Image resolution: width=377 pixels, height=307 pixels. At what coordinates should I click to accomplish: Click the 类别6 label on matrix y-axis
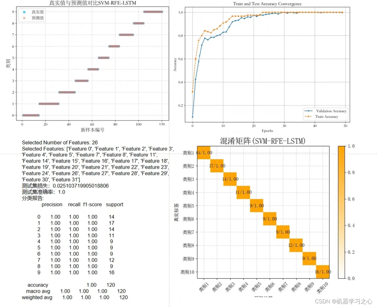coord(188,219)
